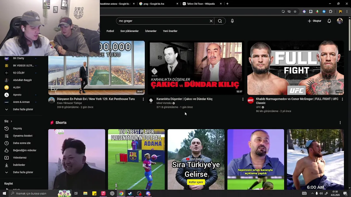Open the 8K VIDEOS ULTR... subscription

(21, 66)
